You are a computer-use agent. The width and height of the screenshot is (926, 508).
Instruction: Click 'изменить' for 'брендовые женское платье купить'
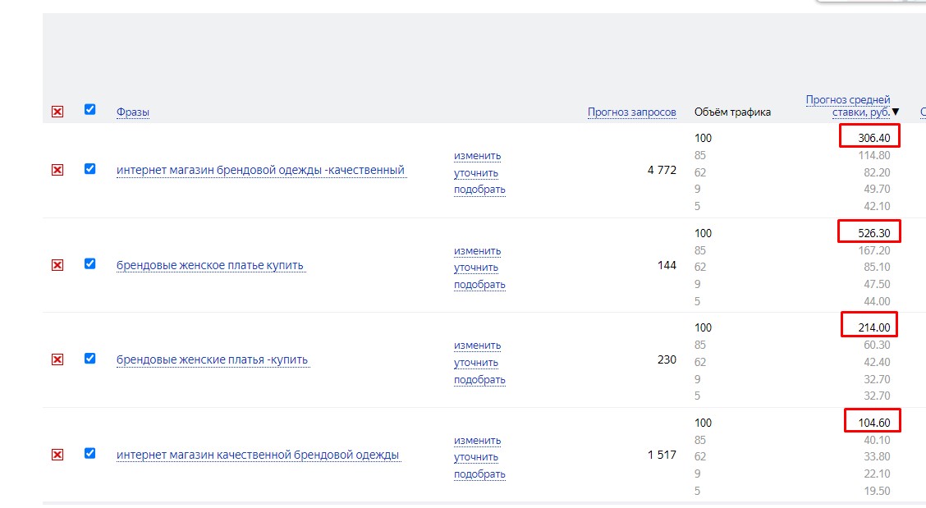[477, 251]
